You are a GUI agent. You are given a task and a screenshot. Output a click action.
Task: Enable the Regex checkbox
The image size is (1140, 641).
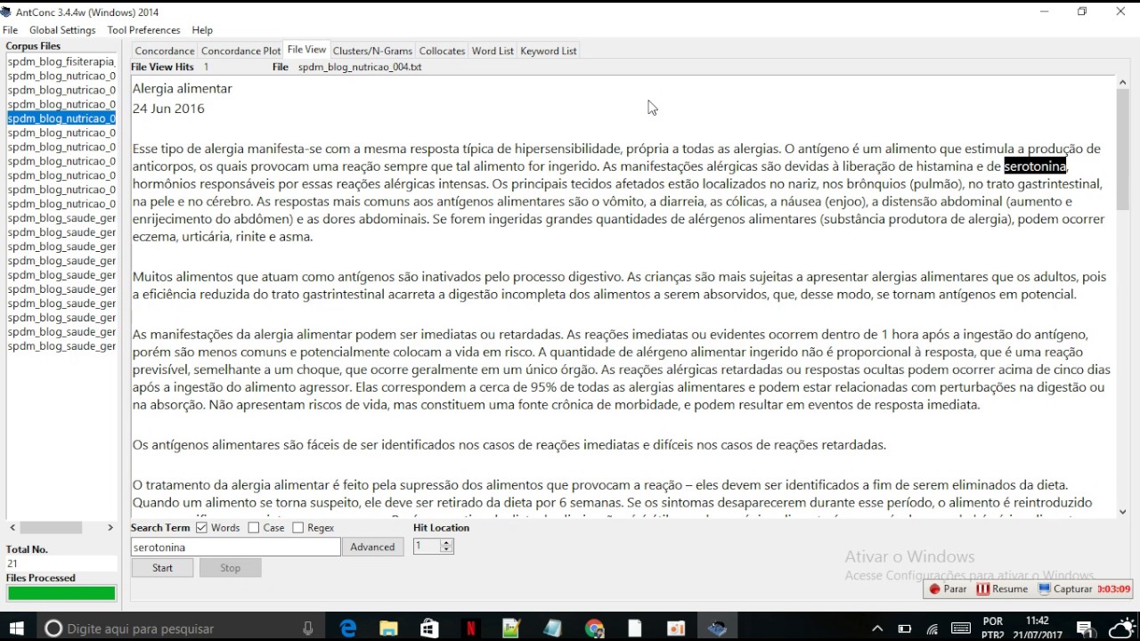(x=298, y=528)
